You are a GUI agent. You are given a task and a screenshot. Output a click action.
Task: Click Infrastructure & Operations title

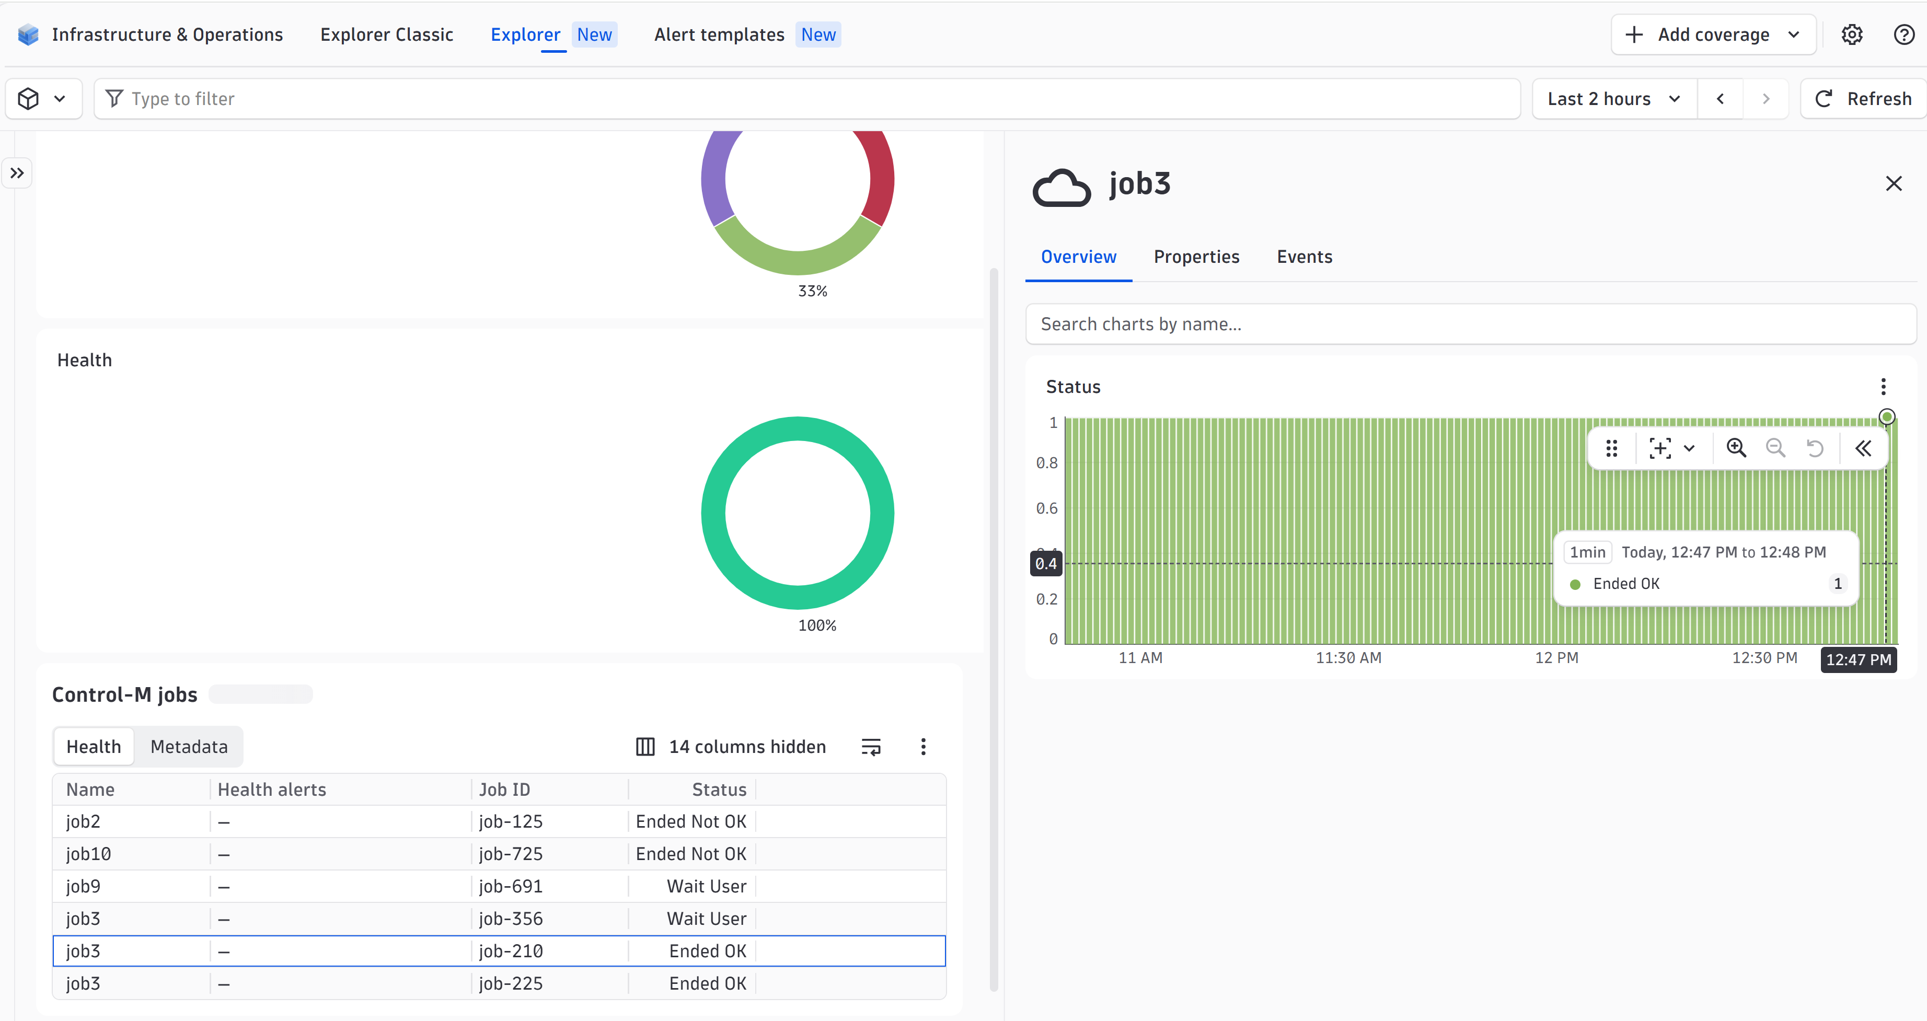pyautogui.click(x=168, y=34)
